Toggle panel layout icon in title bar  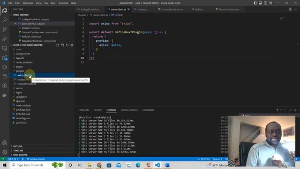tap(261, 3)
